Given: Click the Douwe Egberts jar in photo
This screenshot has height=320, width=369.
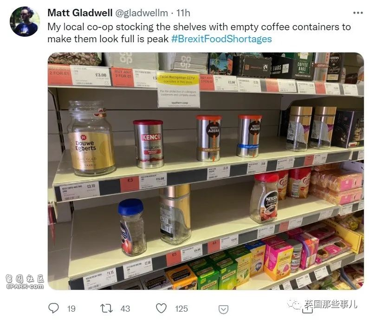Looking at the screenshot, I should (x=91, y=138).
